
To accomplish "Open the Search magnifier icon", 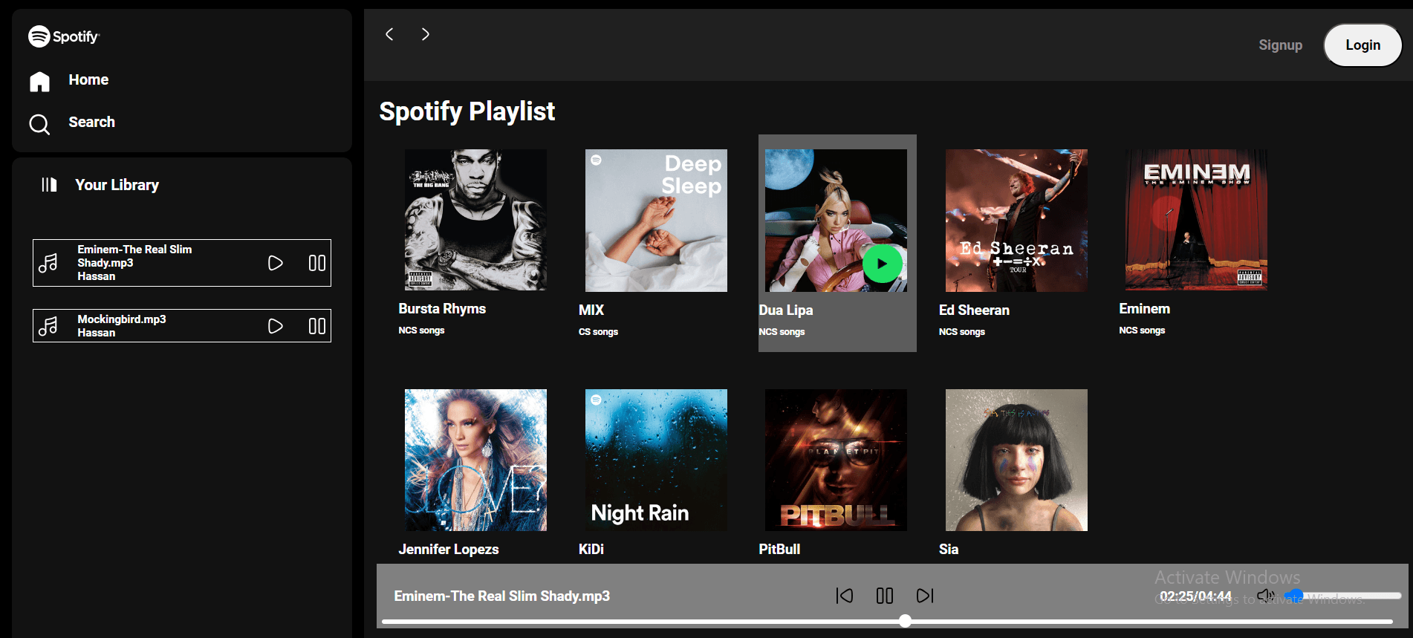I will (39, 124).
